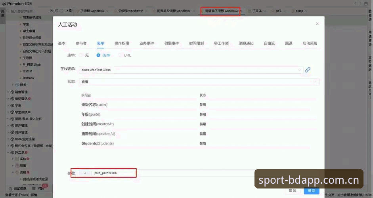Switch to the 自由流 tab
Screen dimensions: 373x198
(x=269, y=43)
